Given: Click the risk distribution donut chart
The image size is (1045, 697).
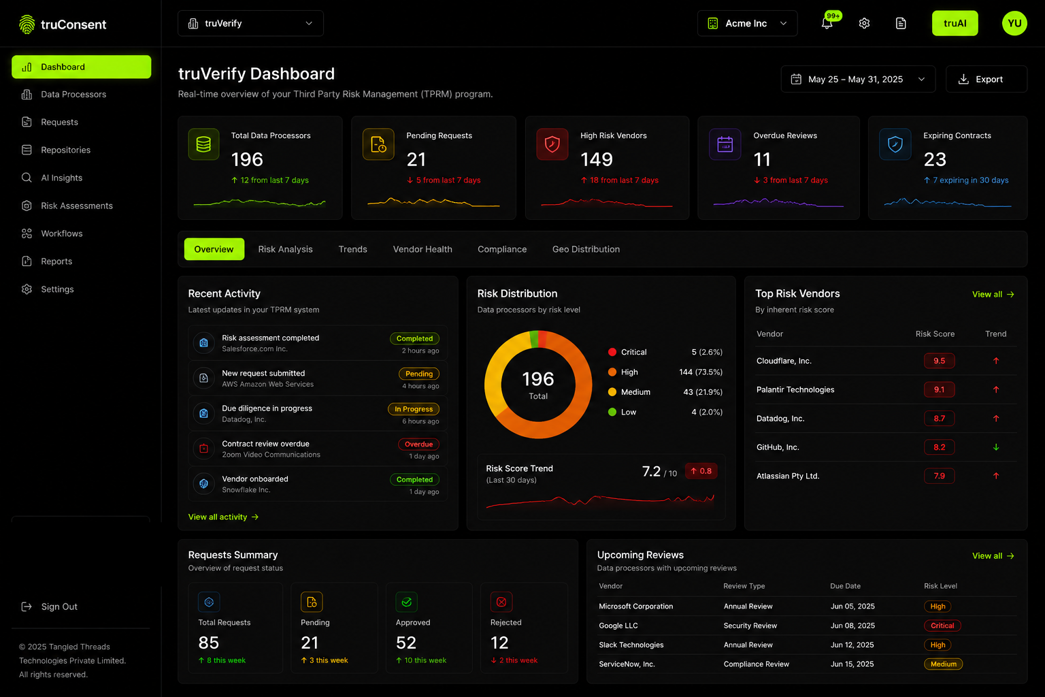Looking at the screenshot, I should click(538, 385).
